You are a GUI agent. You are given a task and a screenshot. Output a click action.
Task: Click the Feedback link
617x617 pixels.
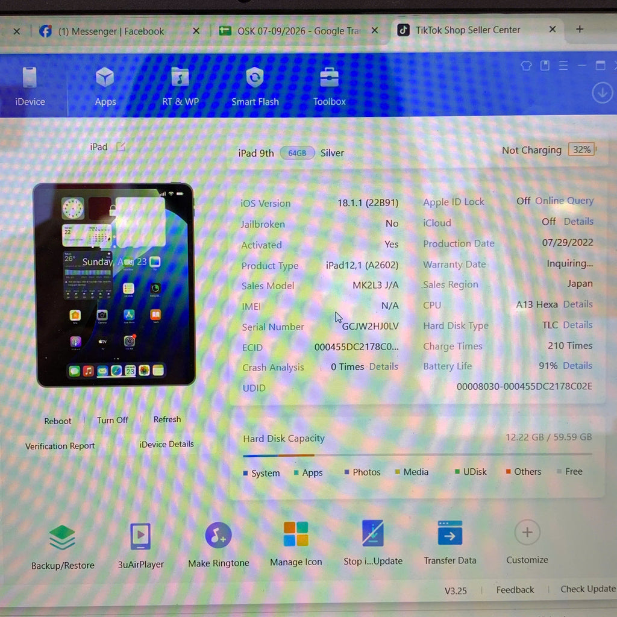click(515, 590)
